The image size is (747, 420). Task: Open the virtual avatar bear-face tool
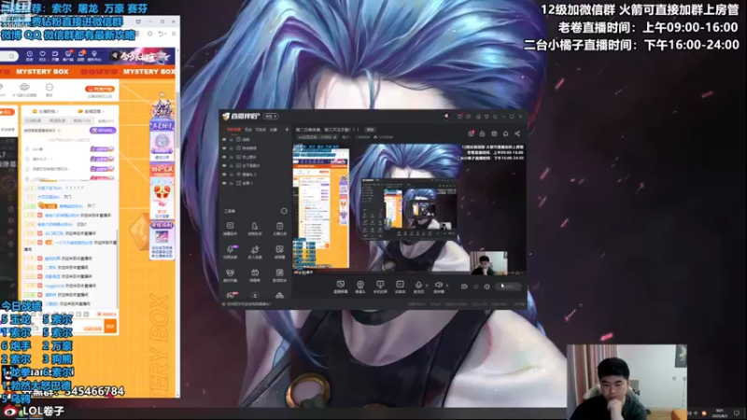[x=230, y=274]
